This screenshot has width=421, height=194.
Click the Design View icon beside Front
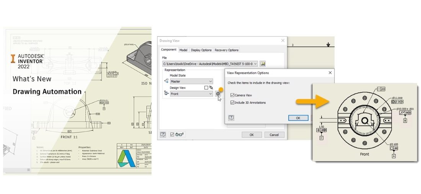pos(166,93)
